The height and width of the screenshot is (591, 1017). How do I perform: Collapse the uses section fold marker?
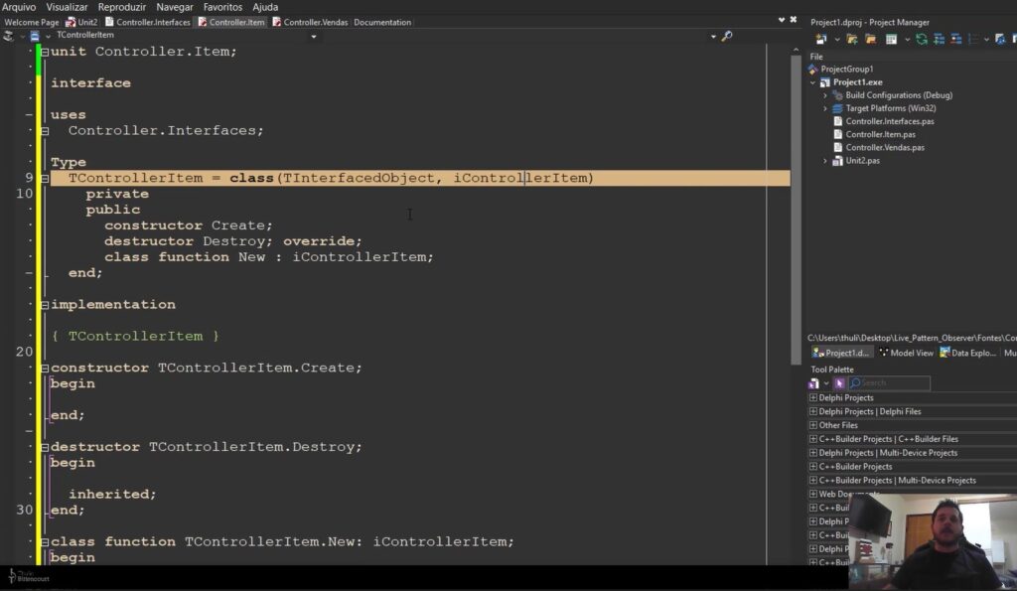click(x=45, y=130)
